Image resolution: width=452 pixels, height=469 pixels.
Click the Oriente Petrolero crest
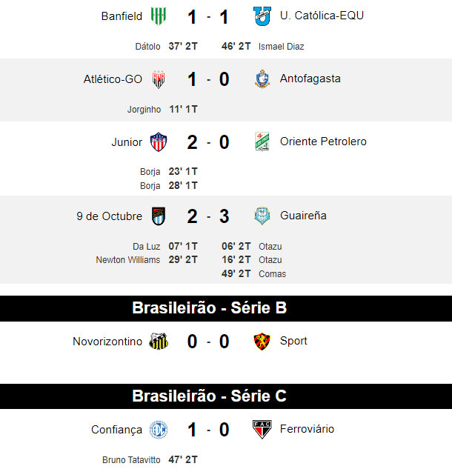coord(262,142)
